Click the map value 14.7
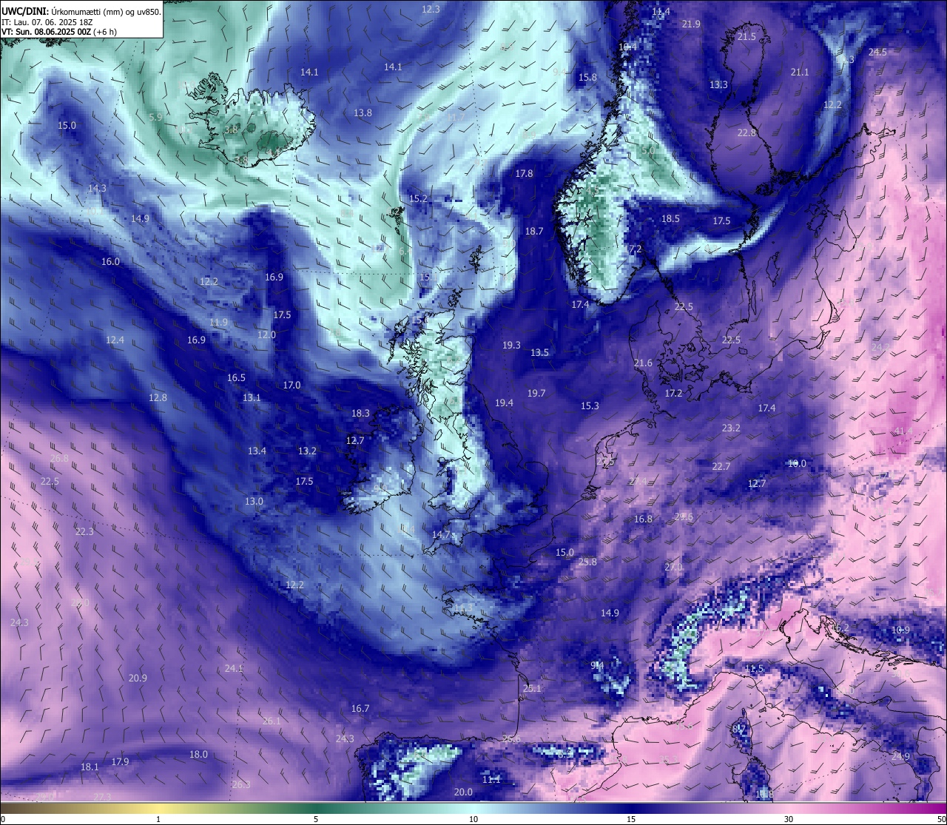Image resolution: width=947 pixels, height=825 pixels. coord(441,534)
